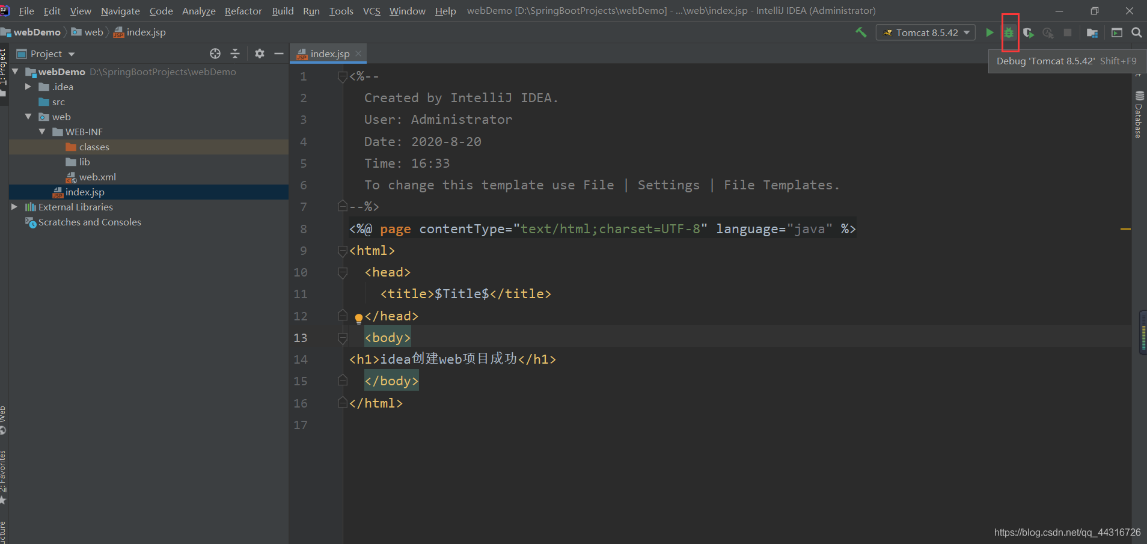The image size is (1147, 544).
Task: Run with Coverage icon in toolbar
Action: 1029,32
